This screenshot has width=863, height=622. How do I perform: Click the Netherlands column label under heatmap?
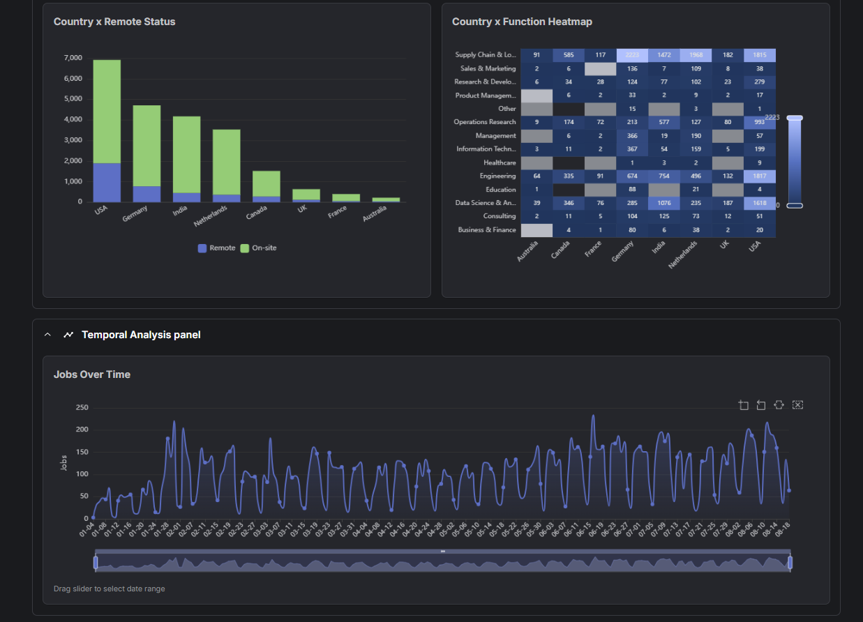pos(684,255)
